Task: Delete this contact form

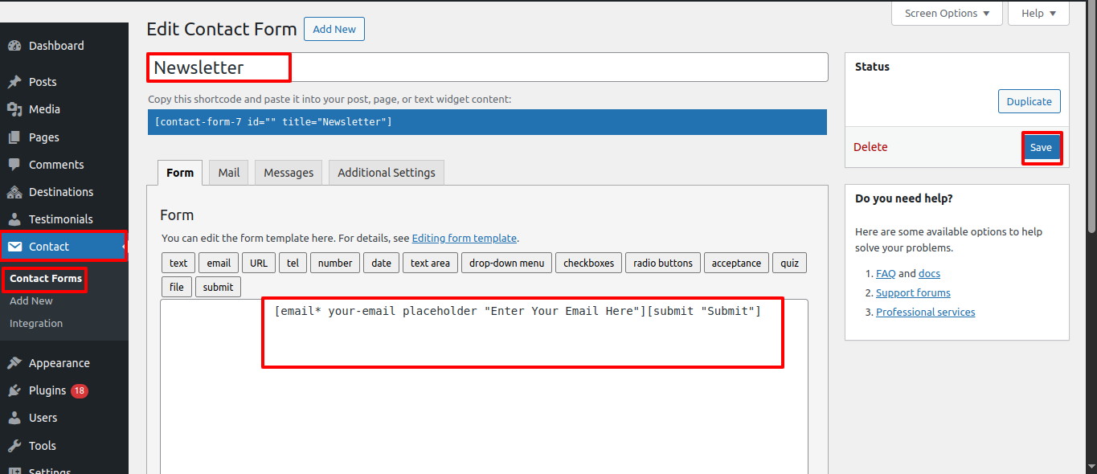Action: (x=870, y=147)
